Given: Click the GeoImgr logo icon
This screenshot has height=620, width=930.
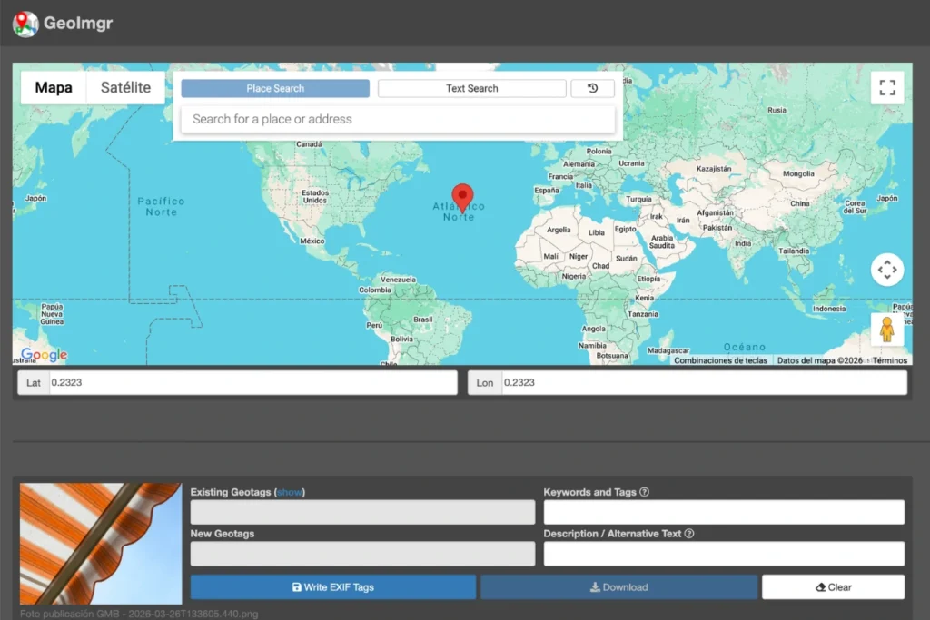Looking at the screenshot, I should [25, 24].
